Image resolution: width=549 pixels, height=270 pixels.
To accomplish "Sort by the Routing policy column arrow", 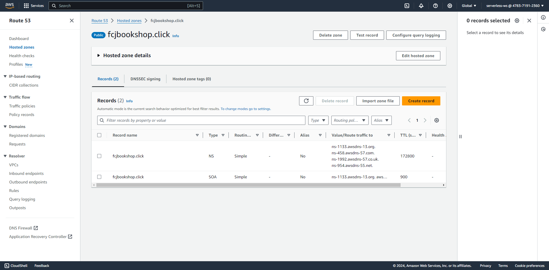I will point(257,135).
